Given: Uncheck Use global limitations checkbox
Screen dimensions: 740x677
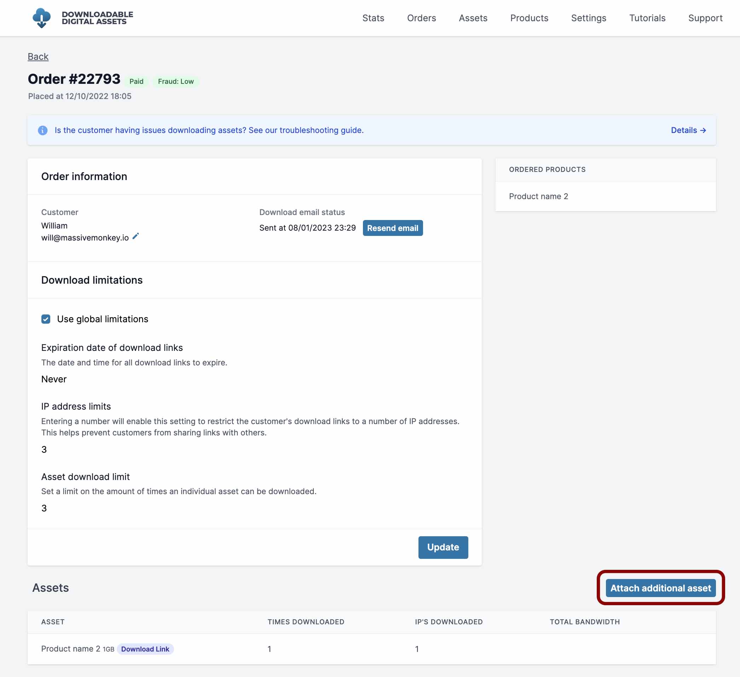Looking at the screenshot, I should (x=46, y=319).
